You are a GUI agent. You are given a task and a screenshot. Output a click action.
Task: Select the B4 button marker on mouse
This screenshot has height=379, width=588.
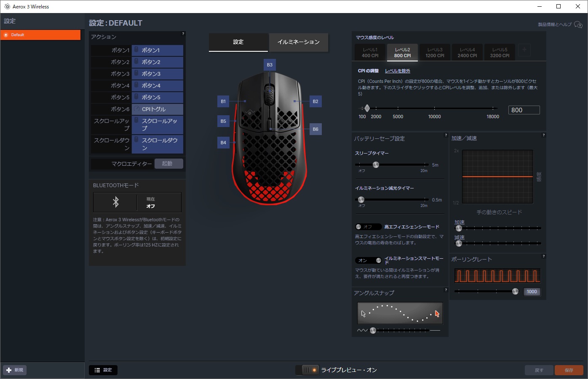[223, 143]
